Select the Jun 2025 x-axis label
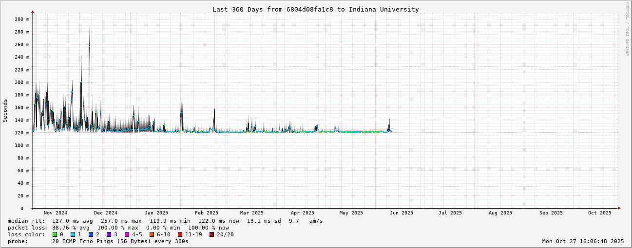Viewport: 632px width, 248px height. (401, 213)
